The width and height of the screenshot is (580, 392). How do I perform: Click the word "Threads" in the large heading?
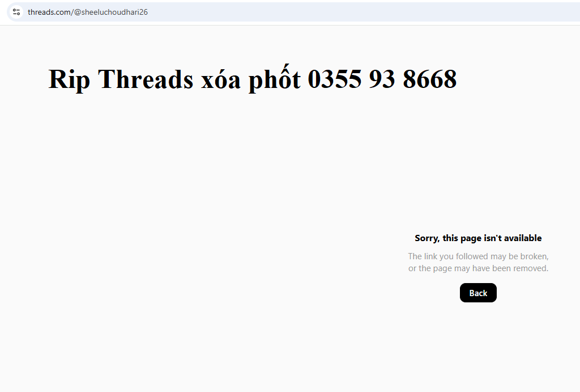(146, 78)
